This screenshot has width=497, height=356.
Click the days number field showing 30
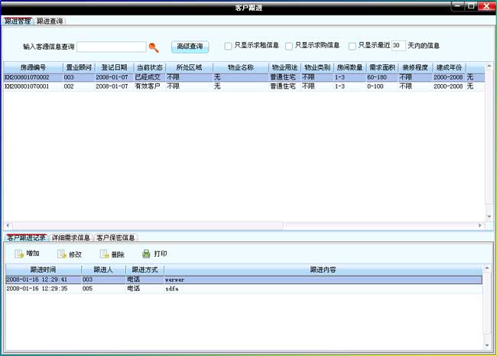[x=398, y=46]
